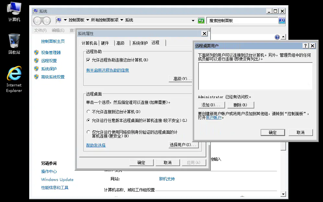323x202 pixels.
Task: Select the network level authentication radio option
Action: (x=88, y=132)
